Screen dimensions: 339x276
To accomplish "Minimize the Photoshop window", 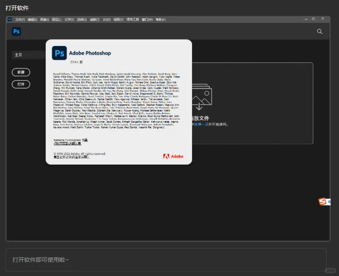I will tap(306, 19).
